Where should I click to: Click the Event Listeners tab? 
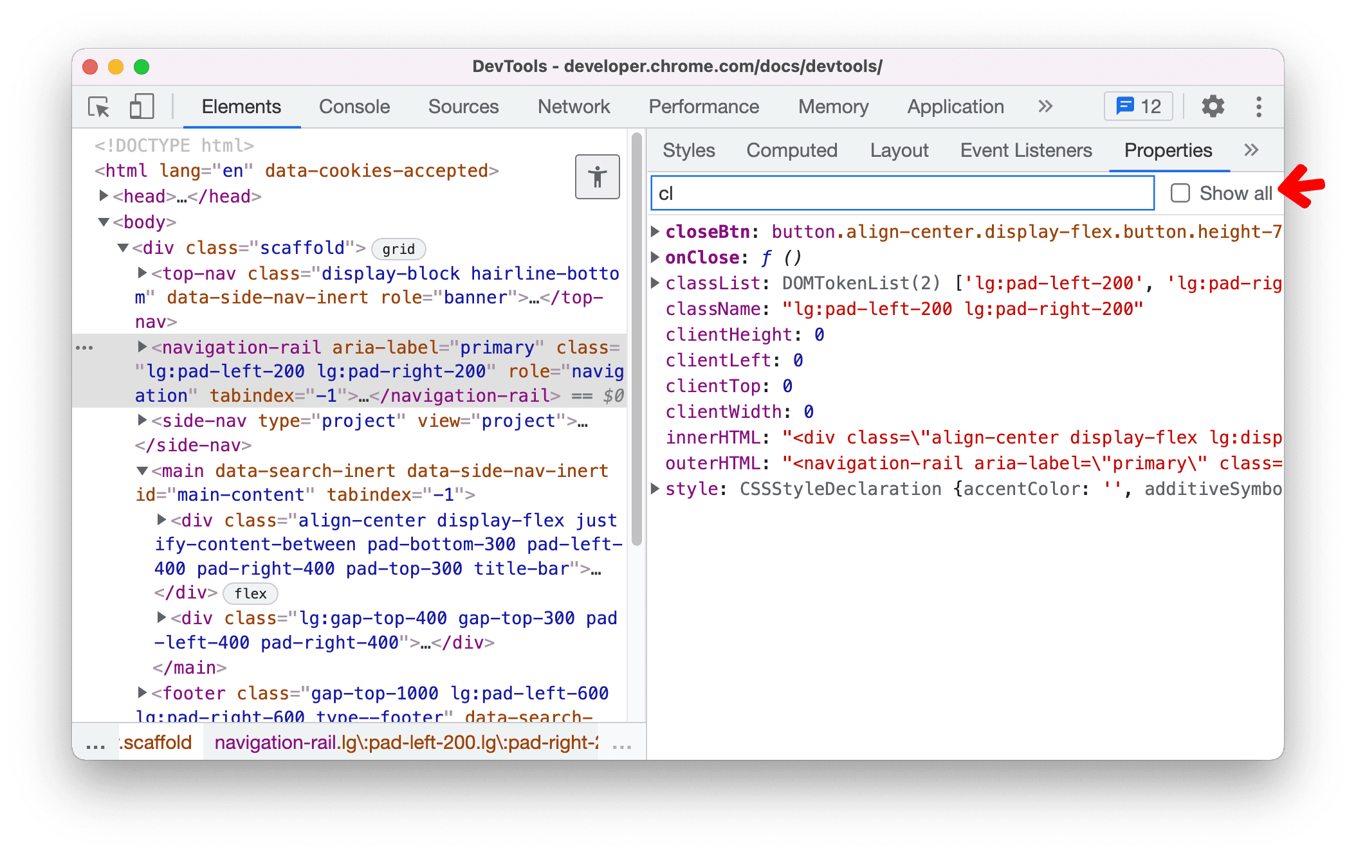tap(1026, 150)
